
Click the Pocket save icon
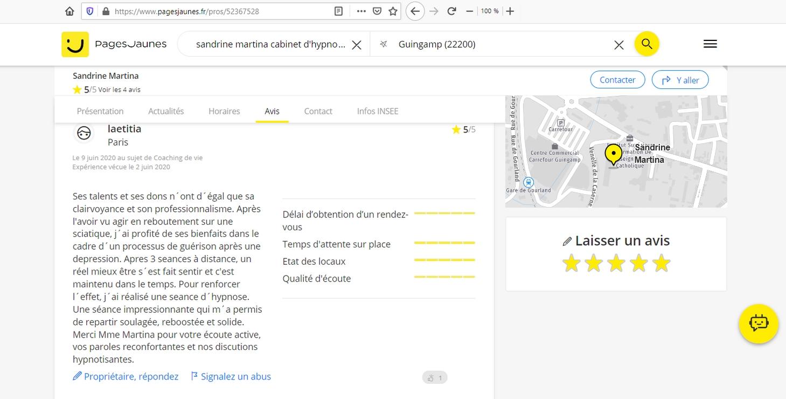pos(378,11)
